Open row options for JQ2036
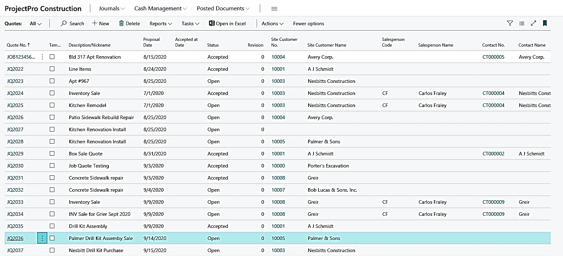This screenshot has height=256, width=563. (x=42, y=238)
